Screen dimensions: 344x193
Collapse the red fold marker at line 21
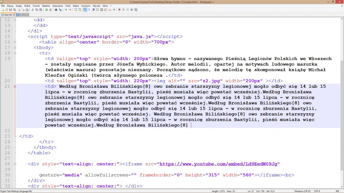[15, 86]
